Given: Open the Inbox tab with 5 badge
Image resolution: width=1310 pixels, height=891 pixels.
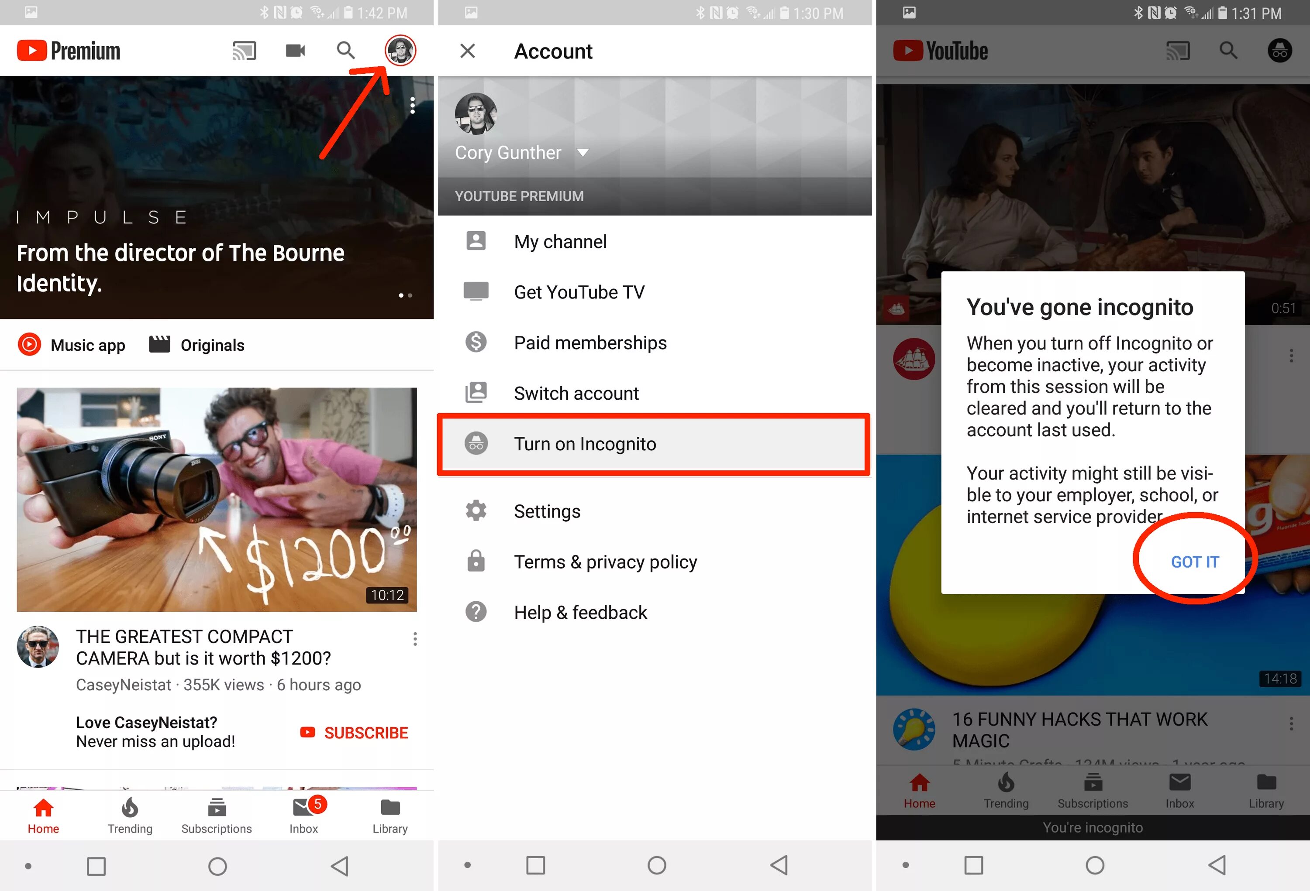Looking at the screenshot, I should point(304,814).
